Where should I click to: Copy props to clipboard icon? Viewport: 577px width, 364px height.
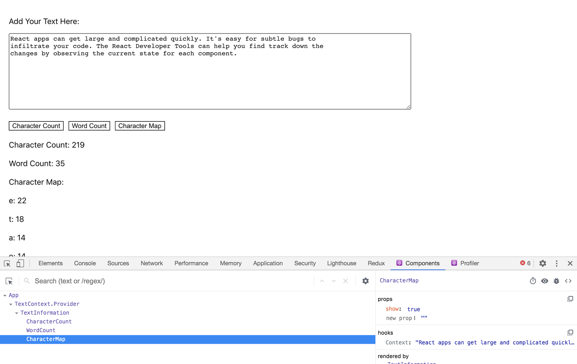[x=570, y=299]
